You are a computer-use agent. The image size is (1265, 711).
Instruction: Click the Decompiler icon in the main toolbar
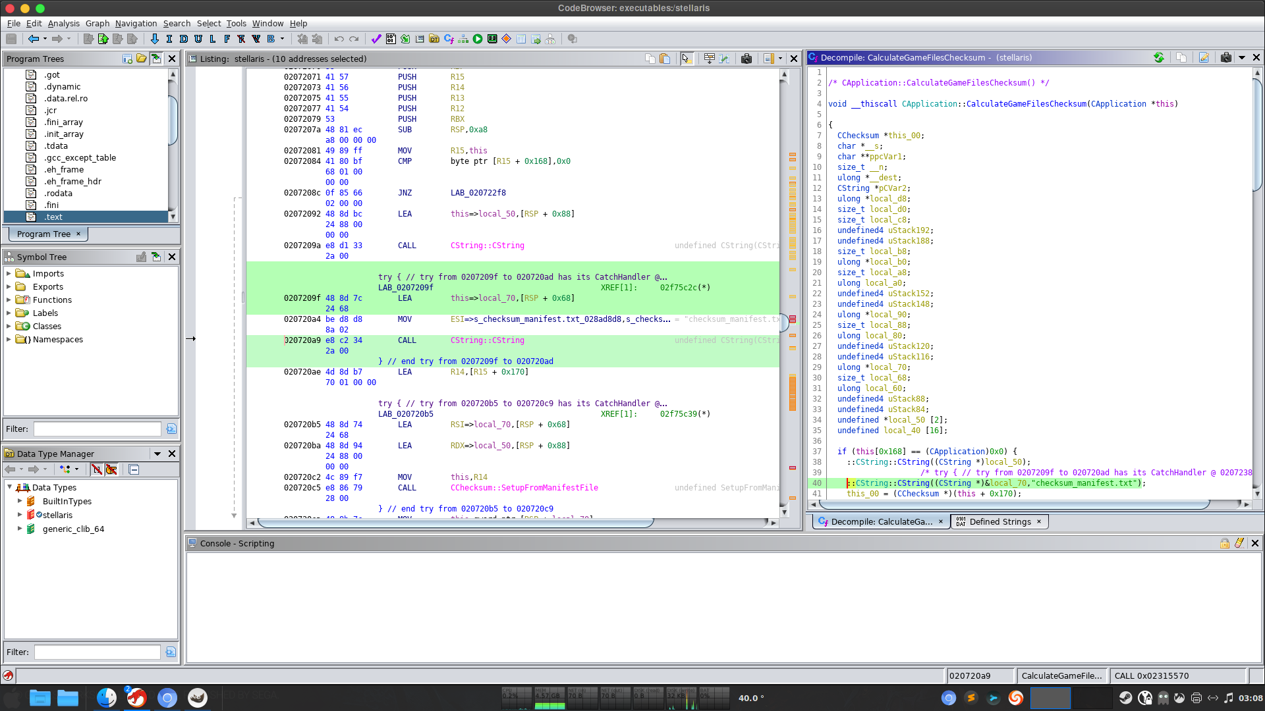point(449,39)
